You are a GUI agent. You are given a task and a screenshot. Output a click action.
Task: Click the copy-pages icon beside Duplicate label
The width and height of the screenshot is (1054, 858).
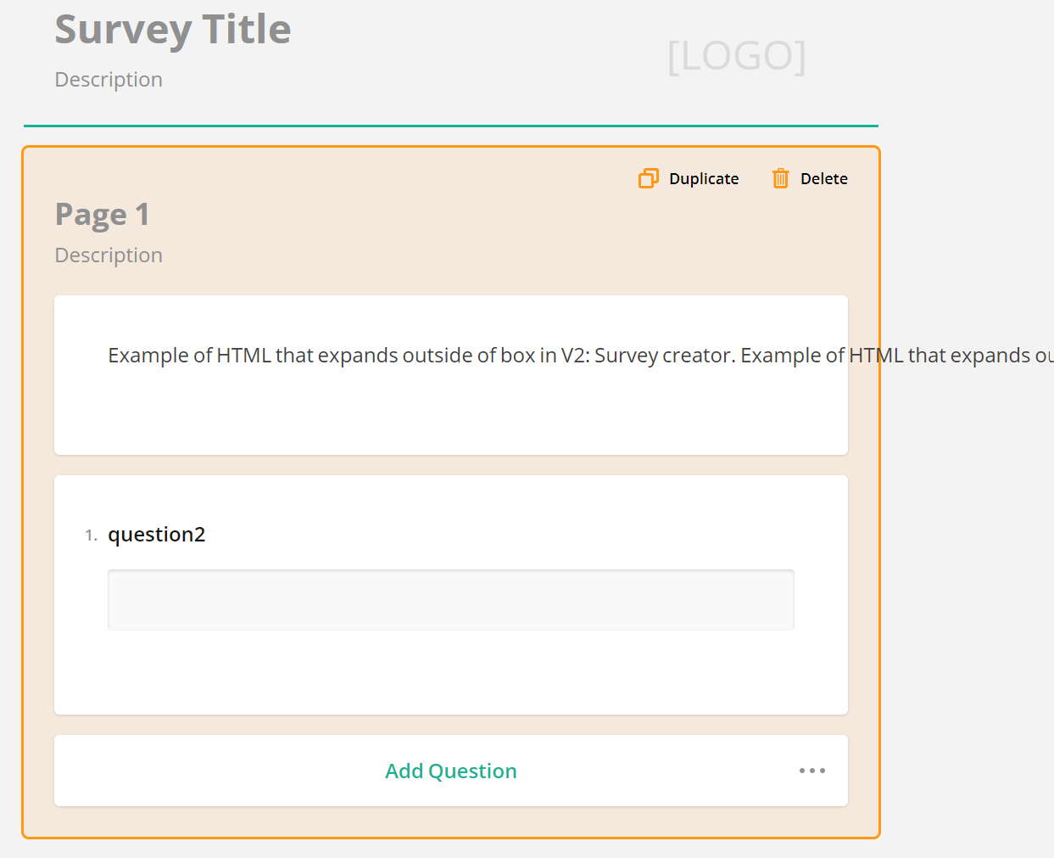(648, 178)
